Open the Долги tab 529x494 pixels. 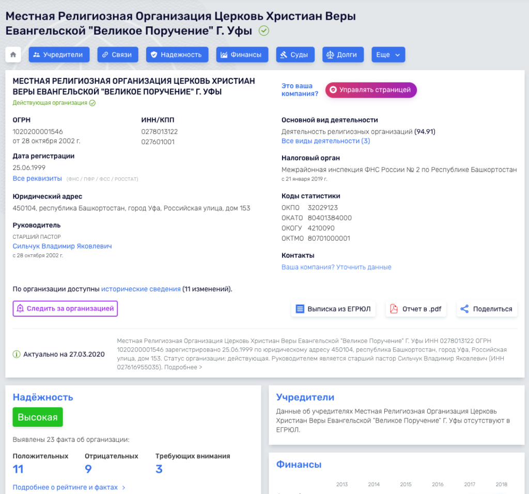pyautogui.click(x=343, y=55)
